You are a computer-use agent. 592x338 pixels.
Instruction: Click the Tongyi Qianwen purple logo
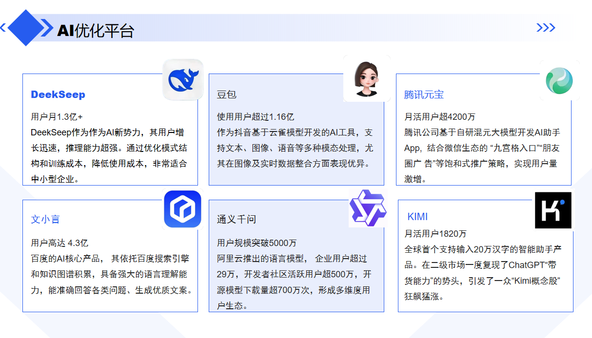coord(367,208)
